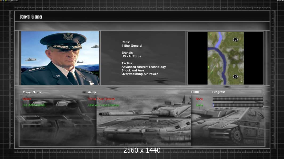This screenshot has height=159, width=284.
Task: Click the "Tactics:" label
Action: click(127, 63)
